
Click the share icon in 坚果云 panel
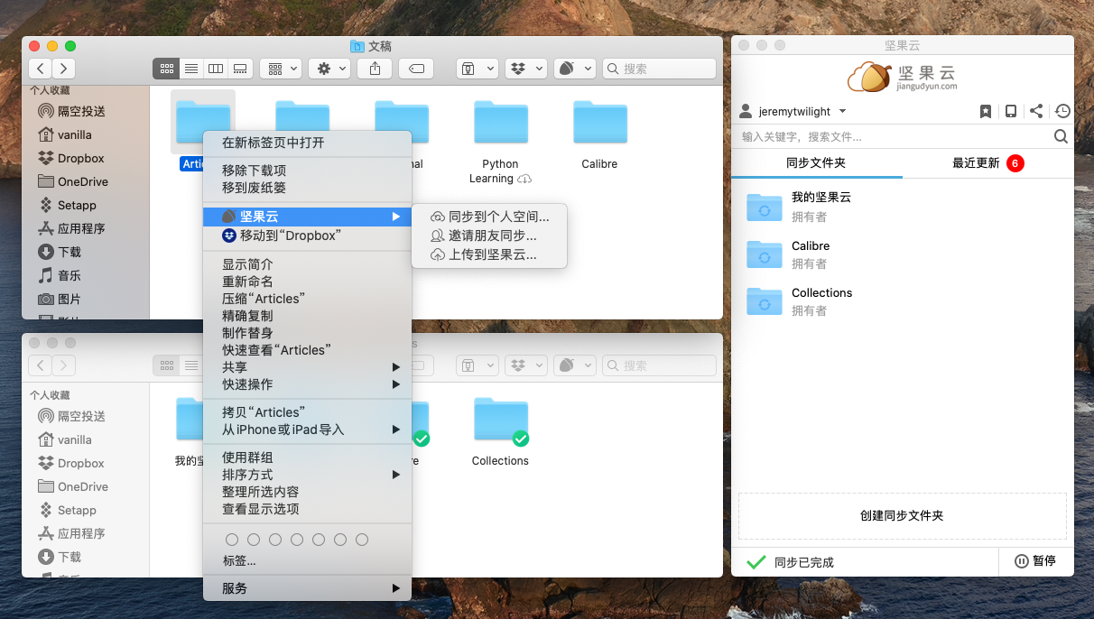click(1036, 111)
